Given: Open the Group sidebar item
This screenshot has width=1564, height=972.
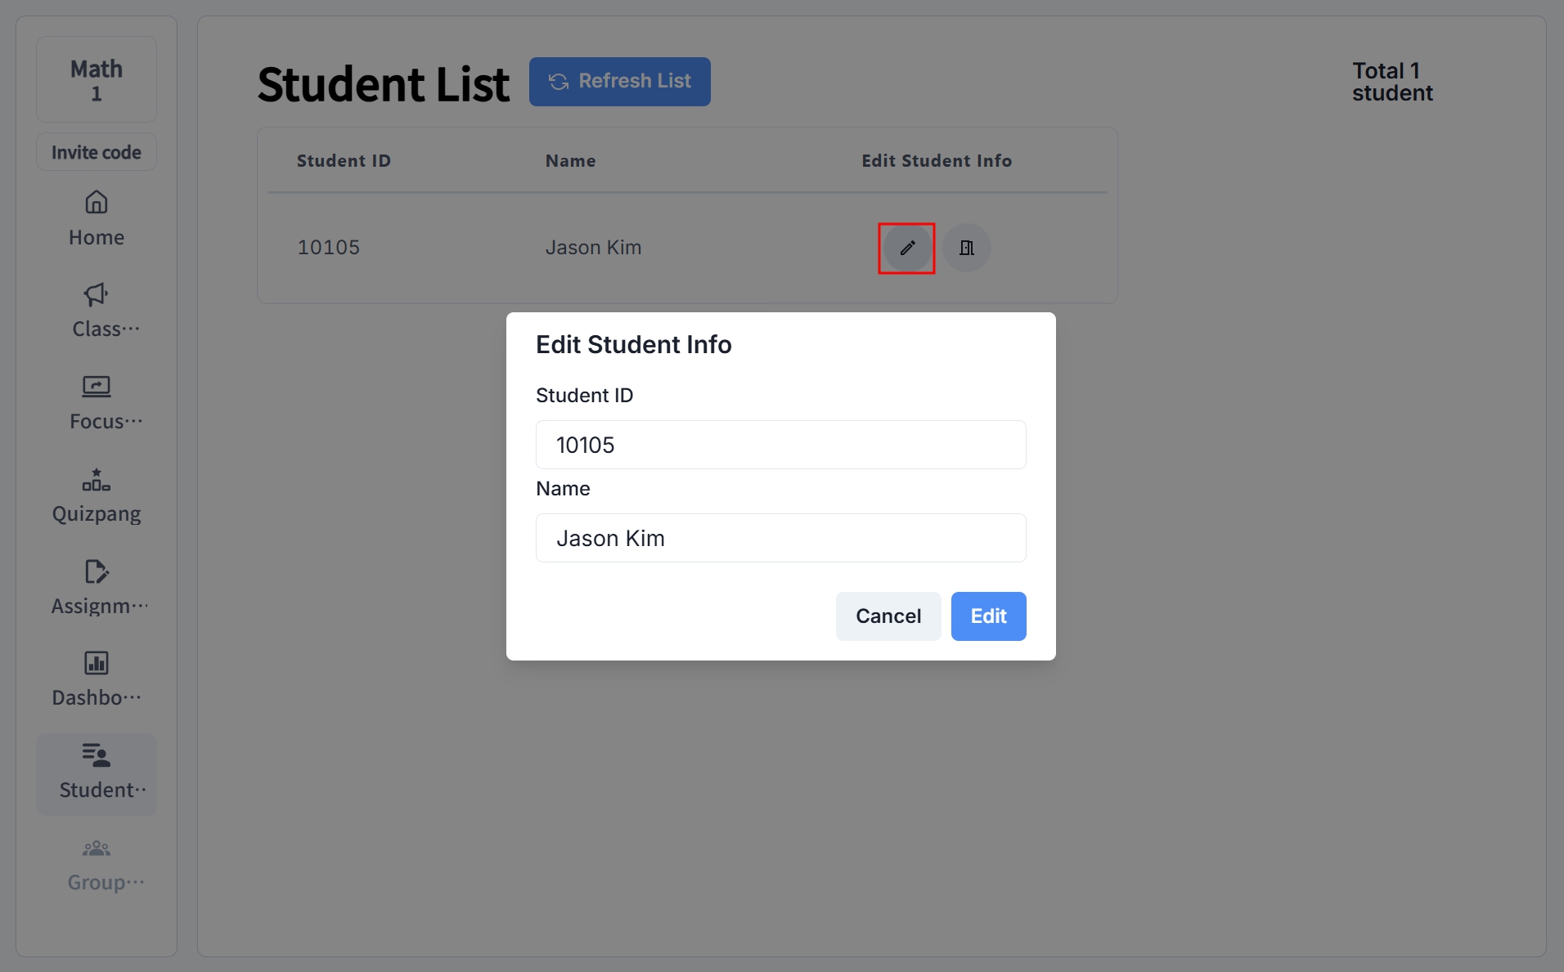Looking at the screenshot, I should coord(97,866).
